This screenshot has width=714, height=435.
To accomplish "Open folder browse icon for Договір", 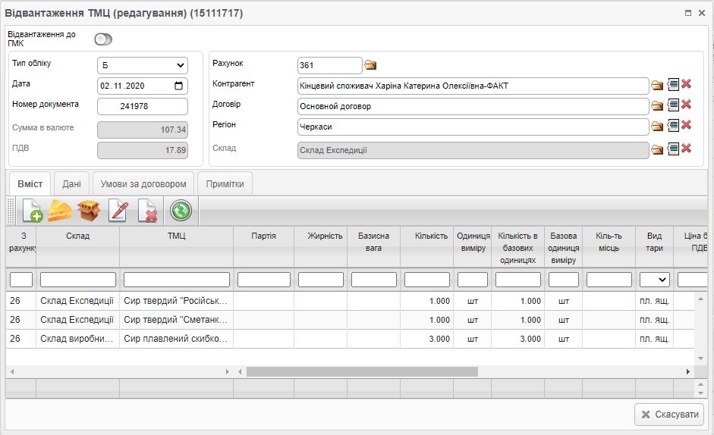I will pyautogui.click(x=657, y=106).
